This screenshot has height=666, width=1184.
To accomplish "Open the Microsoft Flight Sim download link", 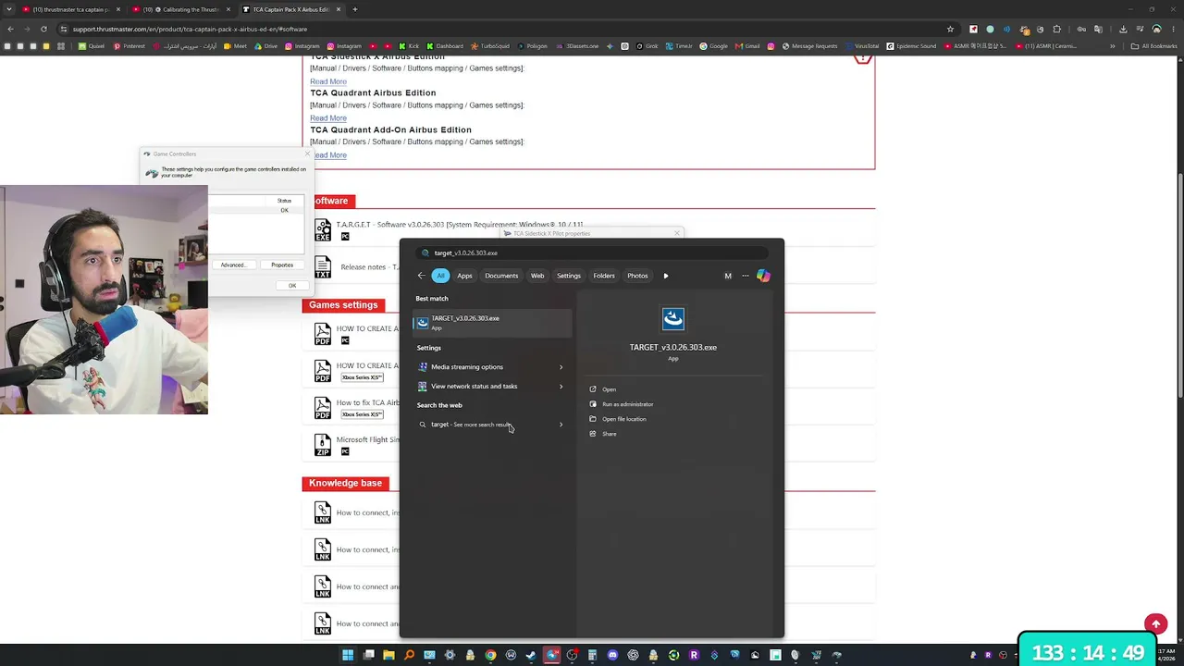I will (x=367, y=439).
